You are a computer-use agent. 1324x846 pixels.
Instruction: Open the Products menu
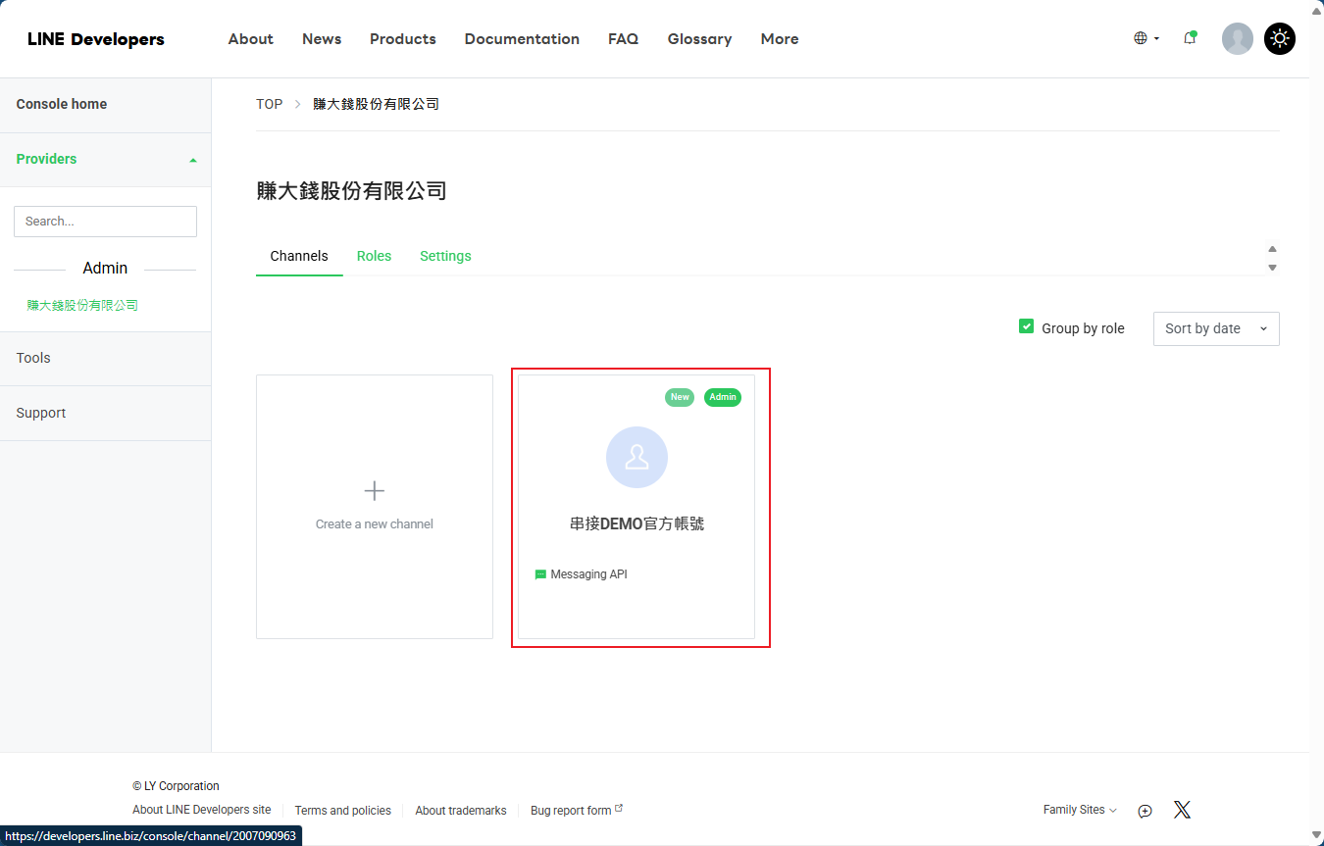click(x=403, y=39)
